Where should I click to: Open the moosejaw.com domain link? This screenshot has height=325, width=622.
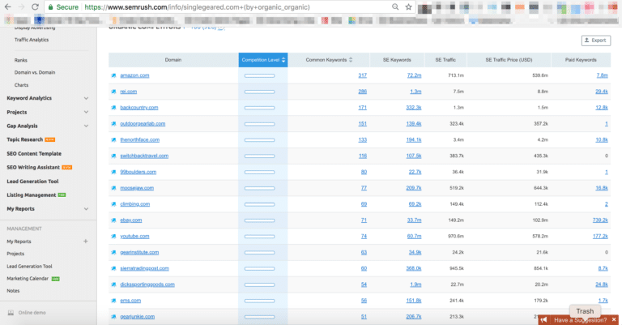(x=137, y=188)
